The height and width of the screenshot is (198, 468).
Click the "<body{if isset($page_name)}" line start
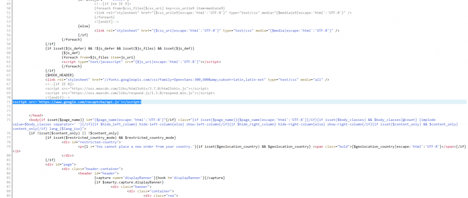click(x=57, y=120)
